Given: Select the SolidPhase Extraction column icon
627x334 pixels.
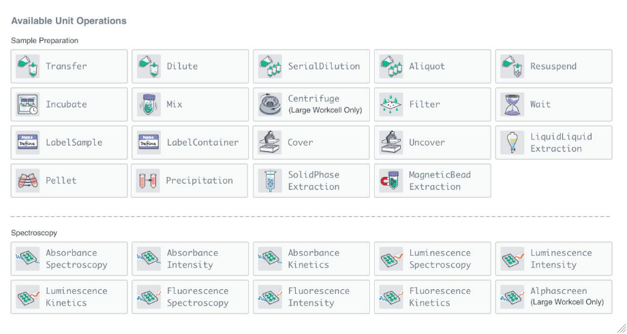Looking at the screenshot, I should point(270,181).
